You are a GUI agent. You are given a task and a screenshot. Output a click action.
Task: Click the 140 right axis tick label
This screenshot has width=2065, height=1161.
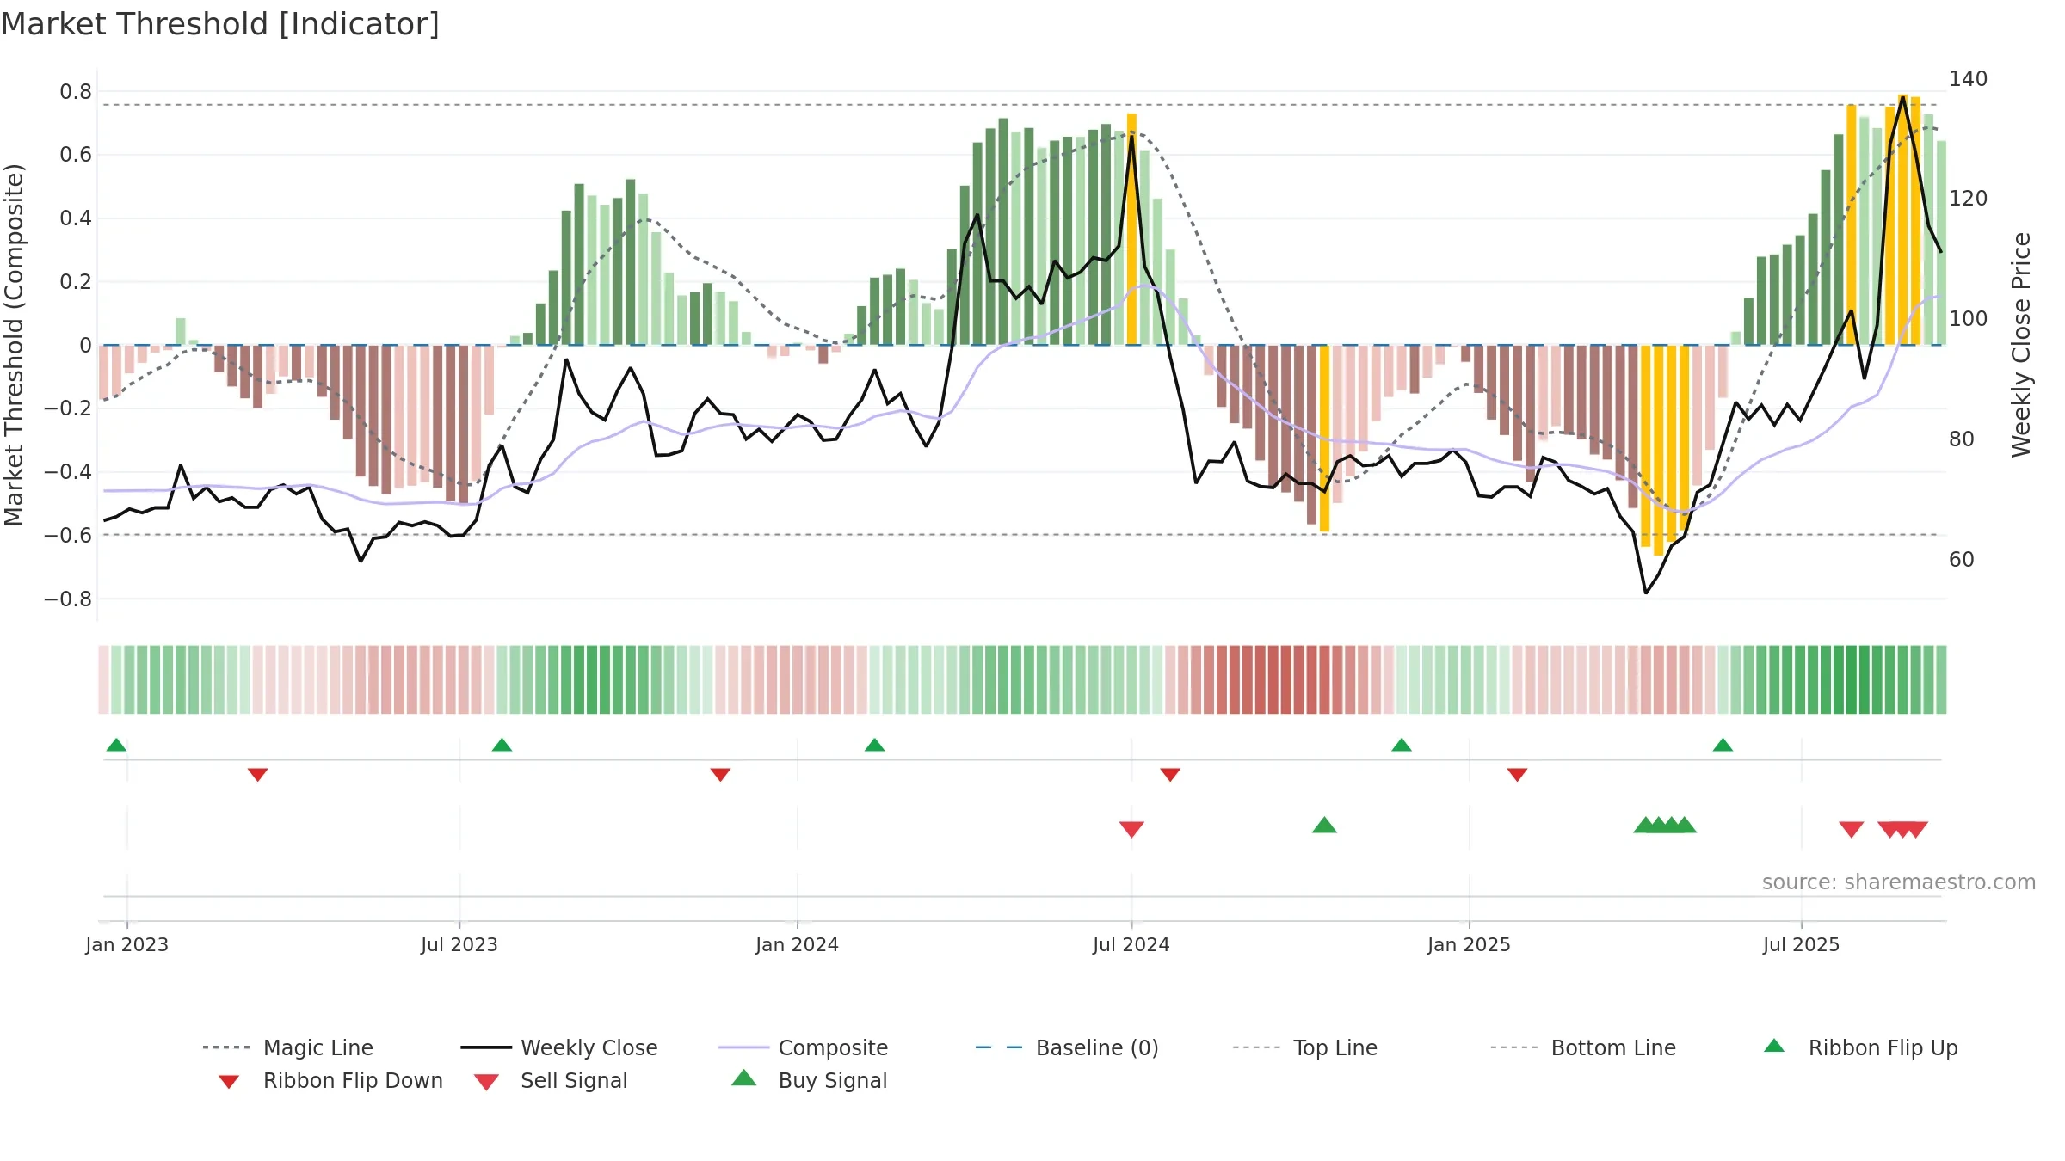click(1969, 78)
